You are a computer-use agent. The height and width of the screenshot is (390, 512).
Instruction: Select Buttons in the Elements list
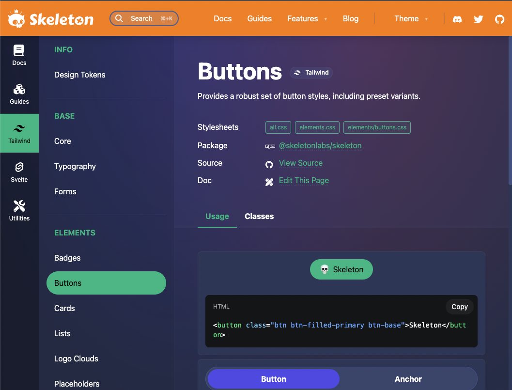point(107,283)
